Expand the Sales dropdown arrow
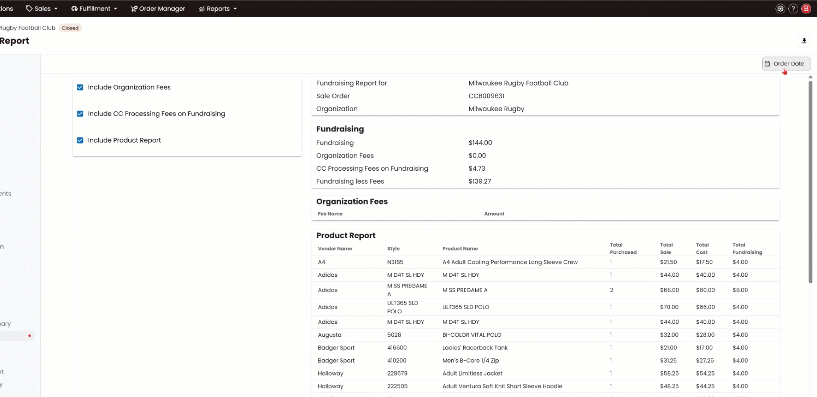Viewport: 817px width, 397px height. 56,9
